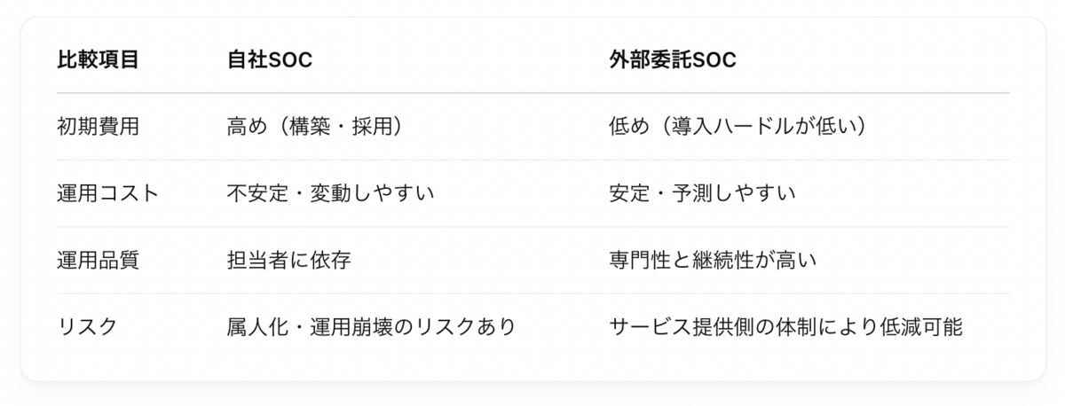Click the 低め（導入ハードルが低い） cell
Viewport: 1065px width, 406px height.
click(737, 127)
